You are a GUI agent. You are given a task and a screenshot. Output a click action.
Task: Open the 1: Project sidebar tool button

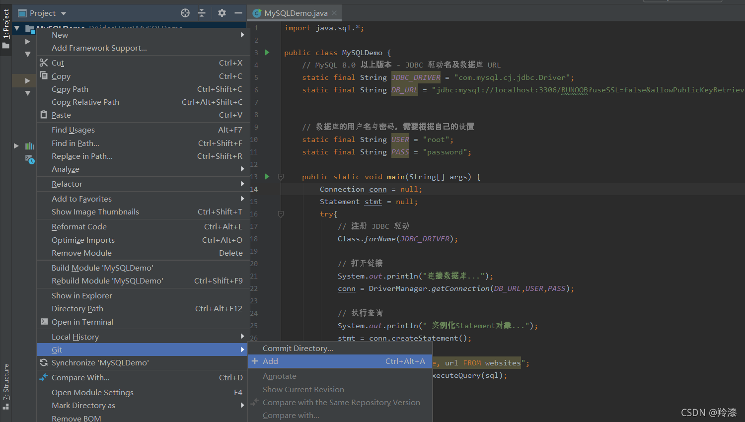click(6, 29)
